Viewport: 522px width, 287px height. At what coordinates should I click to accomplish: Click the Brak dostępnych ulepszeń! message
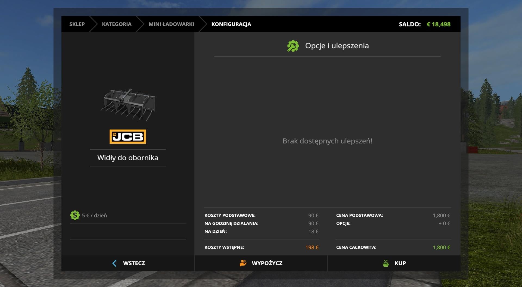(x=327, y=141)
